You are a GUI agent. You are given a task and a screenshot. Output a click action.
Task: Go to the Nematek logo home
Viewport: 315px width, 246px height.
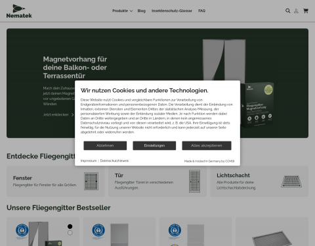point(19,11)
